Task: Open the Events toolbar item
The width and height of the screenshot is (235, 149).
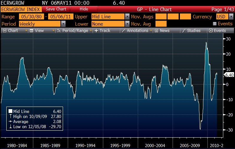Action: click(221, 31)
